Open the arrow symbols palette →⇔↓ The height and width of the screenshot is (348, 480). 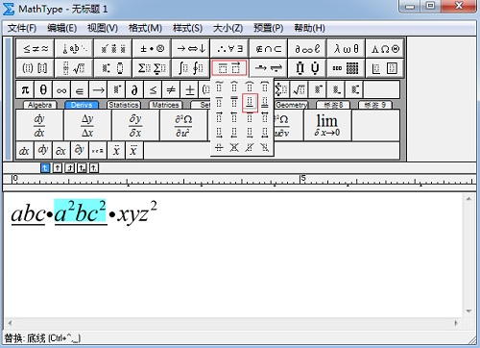tap(191, 49)
